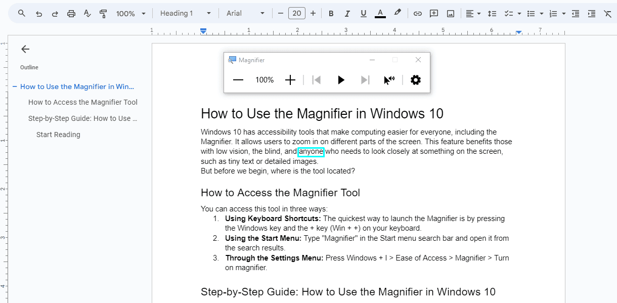617x303 pixels.
Task: Click the highlight color pen icon
Action: 398,13
